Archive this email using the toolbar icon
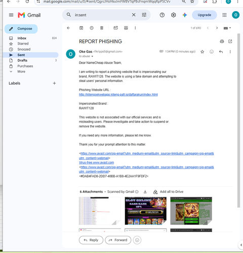 pos(81,28)
